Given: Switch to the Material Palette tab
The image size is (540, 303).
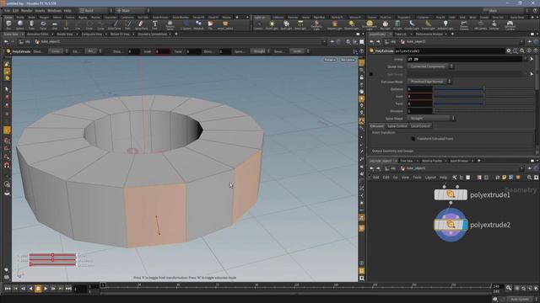Looking at the screenshot, I should [x=431, y=161].
